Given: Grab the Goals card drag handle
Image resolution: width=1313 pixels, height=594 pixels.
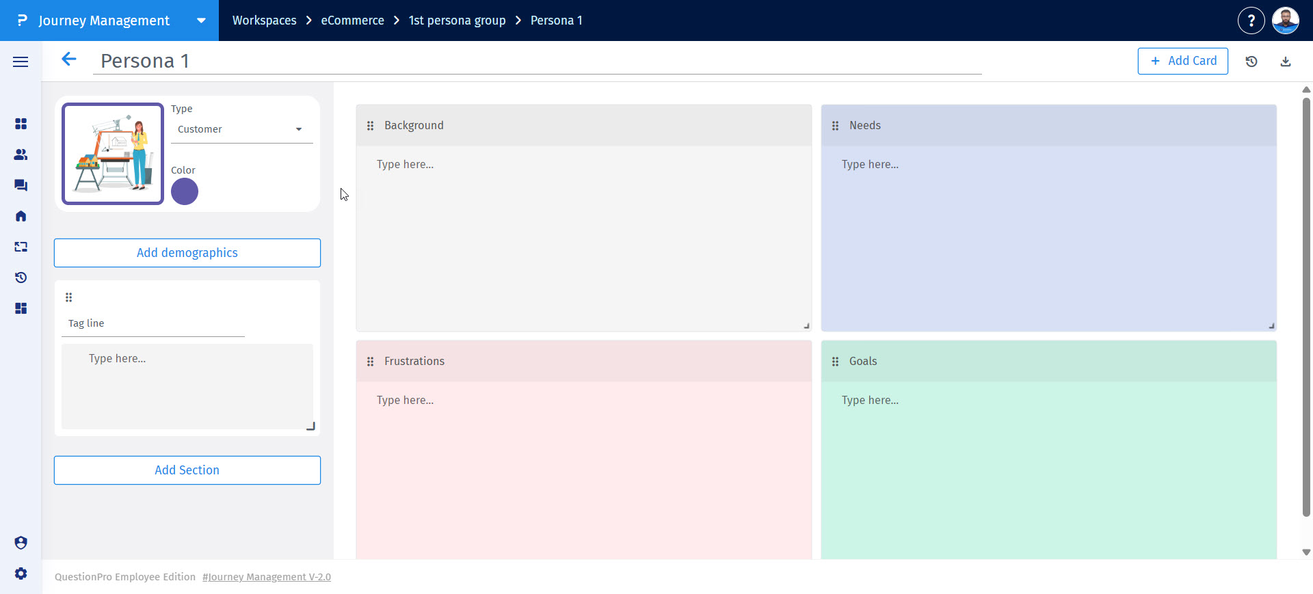Looking at the screenshot, I should 836,362.
